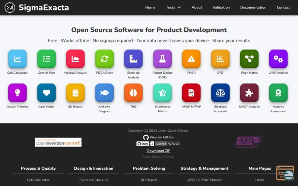The image size is (298, 186).
Task: Expand the Tools dropdown menu
Action: (173, 7)
